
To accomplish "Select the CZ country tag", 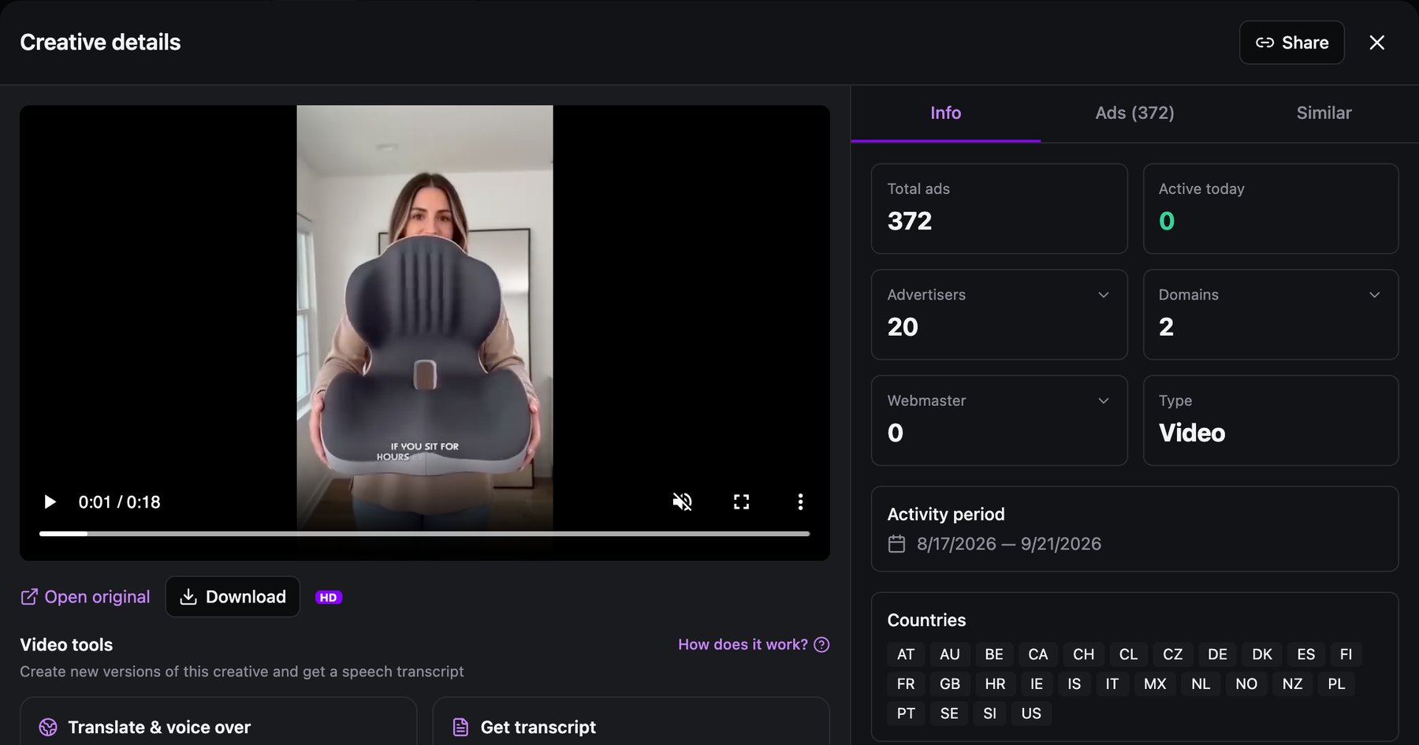I will [x=1173, y=654].
